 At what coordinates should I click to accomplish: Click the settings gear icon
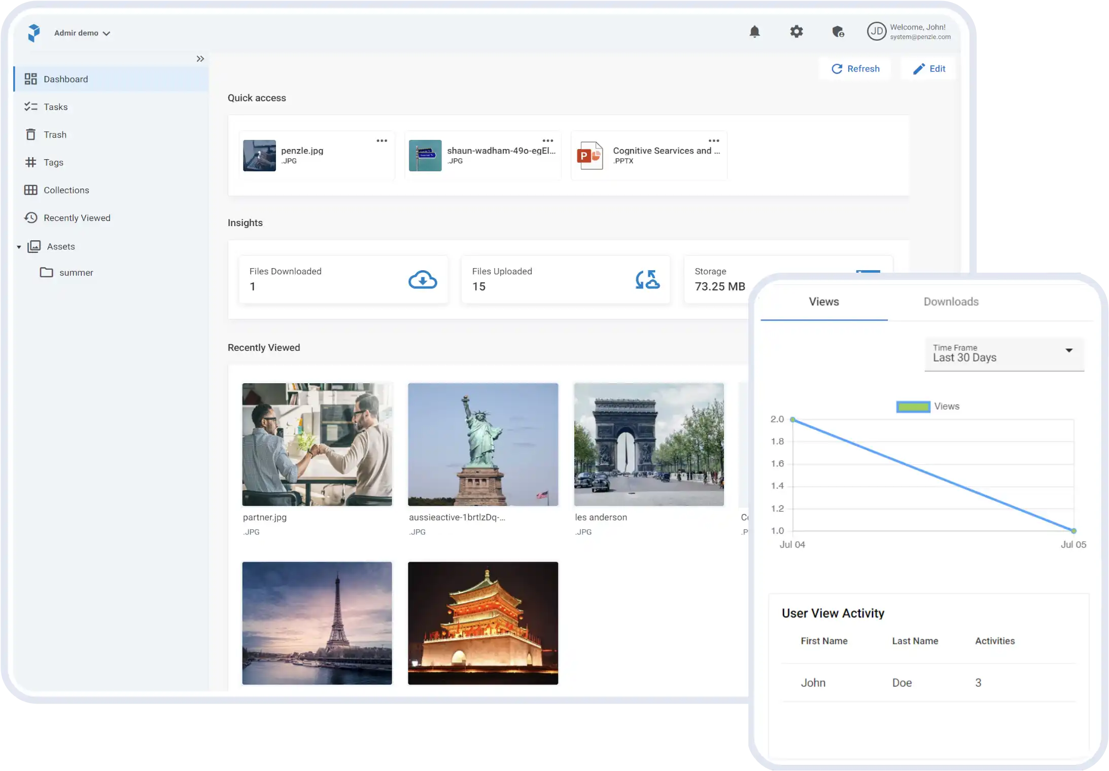point(795,32)
